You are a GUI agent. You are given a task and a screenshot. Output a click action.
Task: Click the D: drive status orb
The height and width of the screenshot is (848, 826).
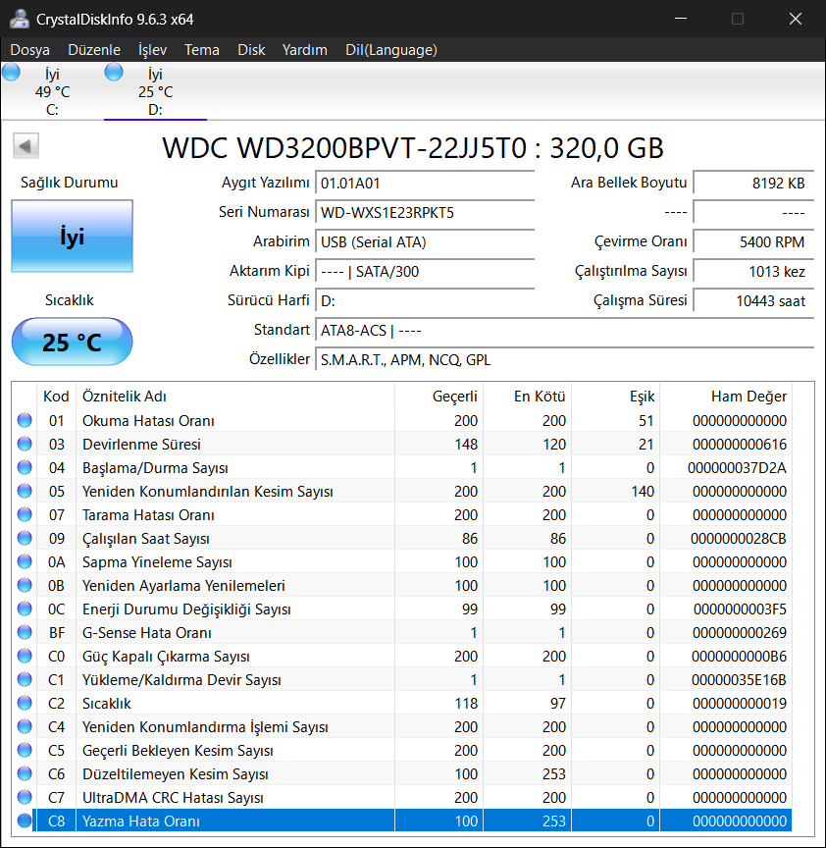coord(114,72)
